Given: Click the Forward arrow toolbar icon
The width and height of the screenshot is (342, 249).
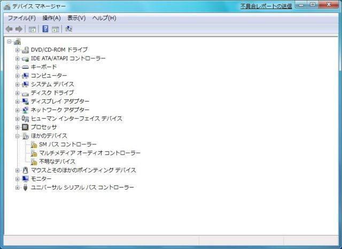Looking at the screenshot, I should pos(19,29).
